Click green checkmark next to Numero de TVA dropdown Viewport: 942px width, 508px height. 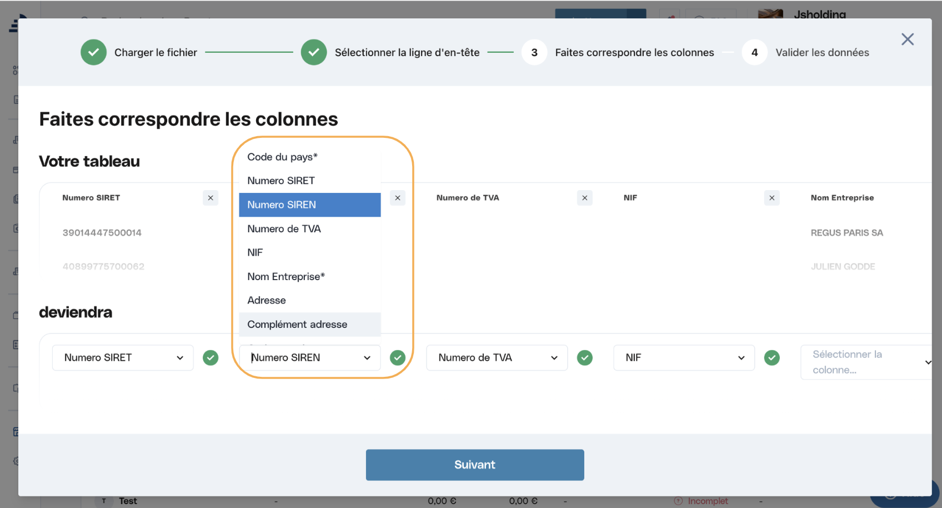pos(585,358)
